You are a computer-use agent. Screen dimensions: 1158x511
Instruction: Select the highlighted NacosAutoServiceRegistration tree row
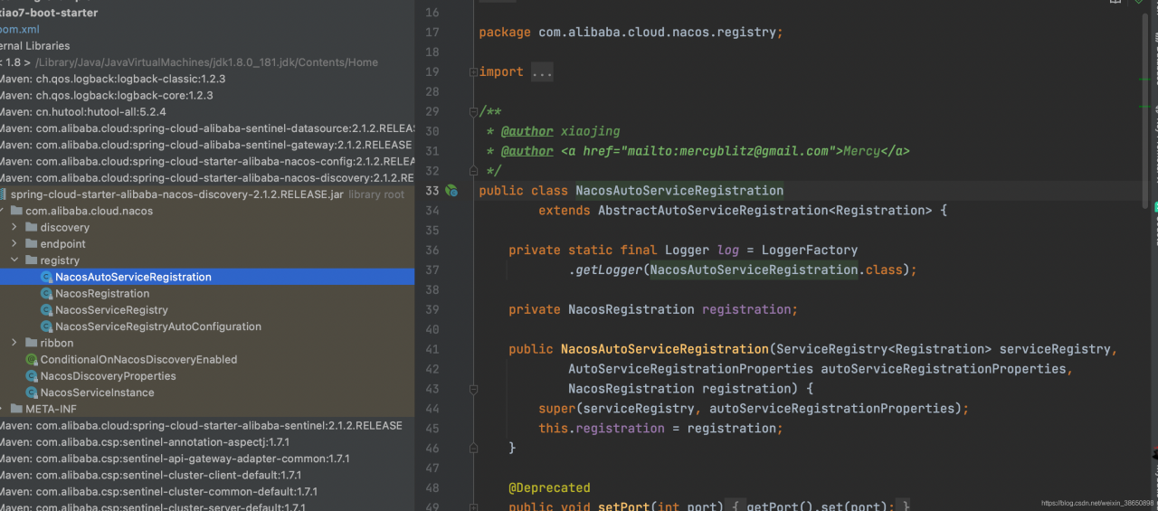(x=207, y=277)
